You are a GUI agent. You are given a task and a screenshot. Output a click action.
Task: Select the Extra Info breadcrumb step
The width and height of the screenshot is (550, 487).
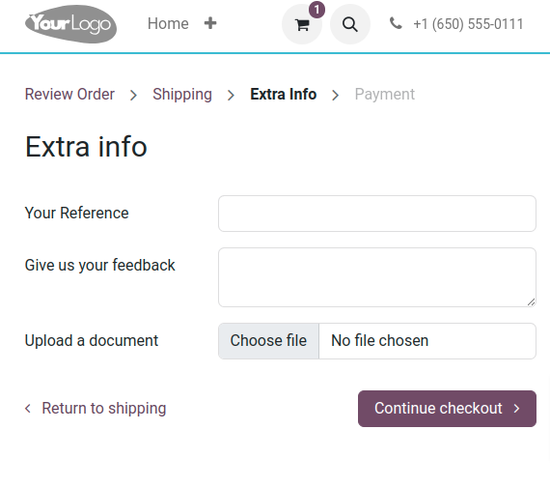(283, 94)
